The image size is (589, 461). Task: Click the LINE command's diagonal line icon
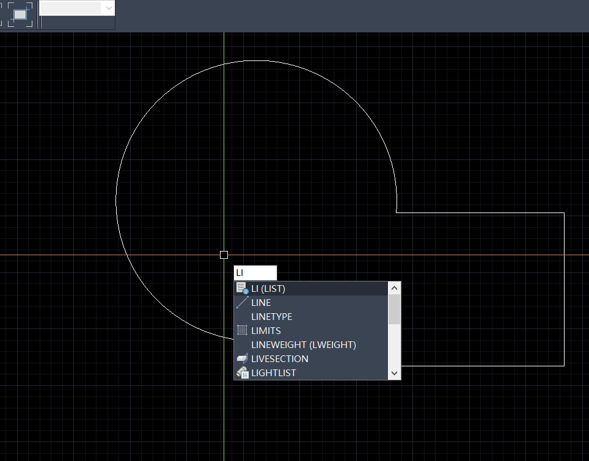pyautogui.click(x=242, y=302)
